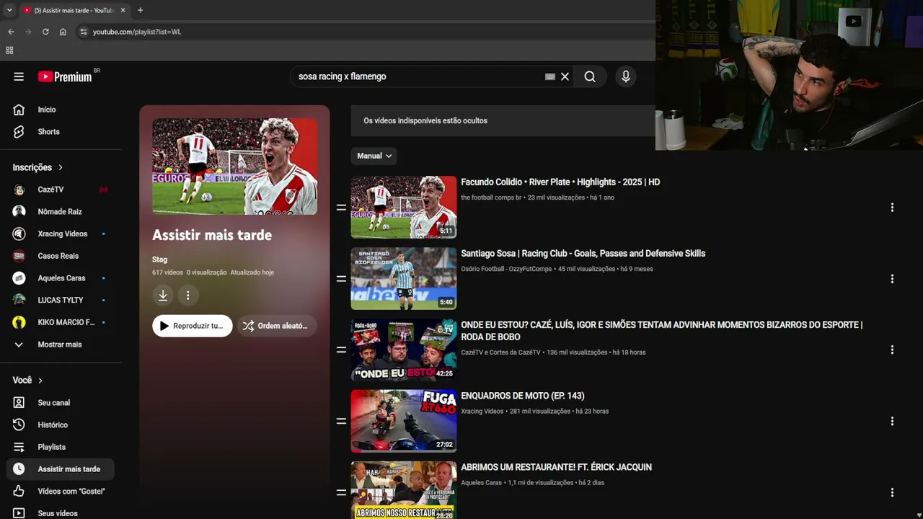Open 'the football comps br' channel link

point(491,198)
